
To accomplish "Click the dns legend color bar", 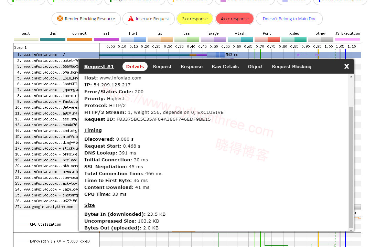I will 53,39.
